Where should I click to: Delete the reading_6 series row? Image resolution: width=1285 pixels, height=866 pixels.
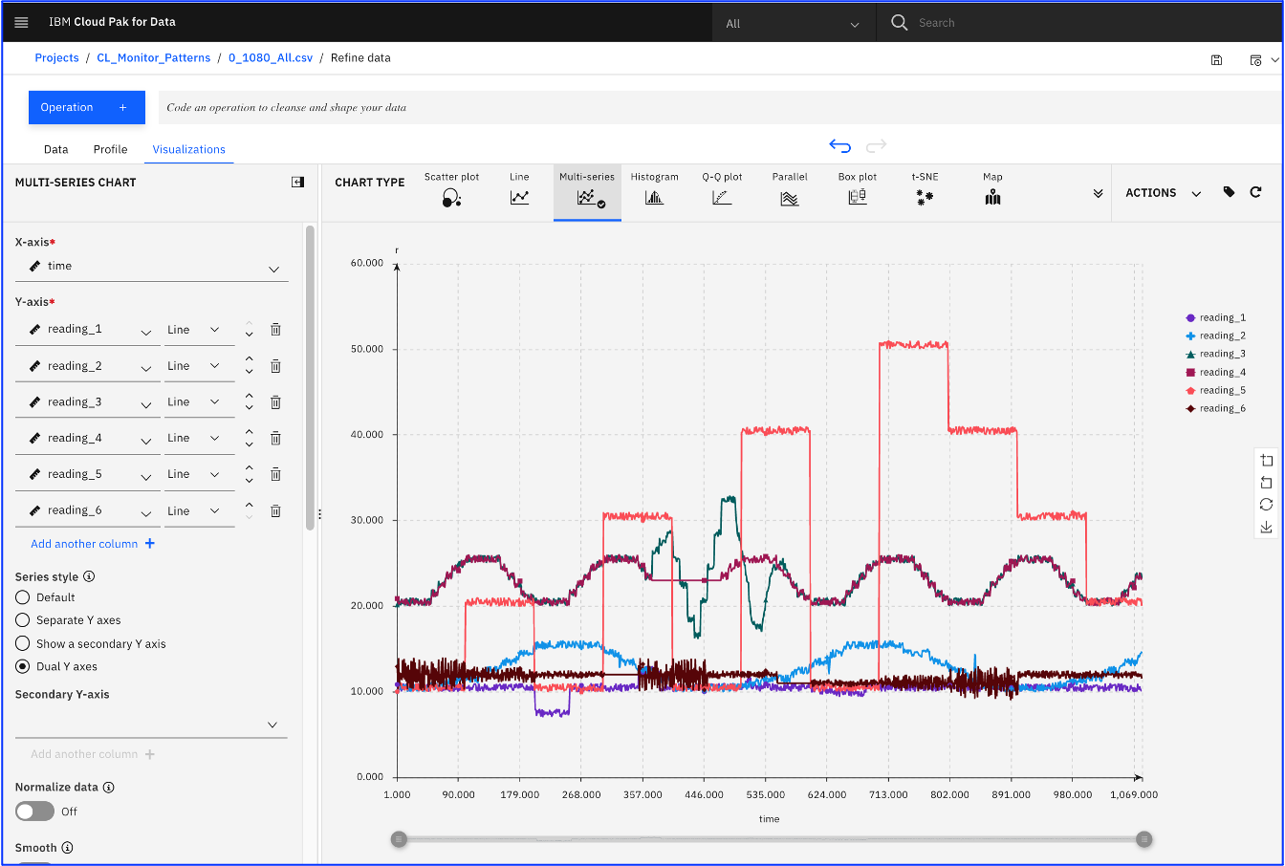pos(275,511)
